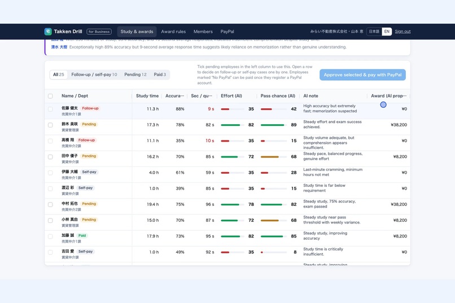Filter list by All 25
The height and width of the screenshot is (303, 455).
(58, 74)
